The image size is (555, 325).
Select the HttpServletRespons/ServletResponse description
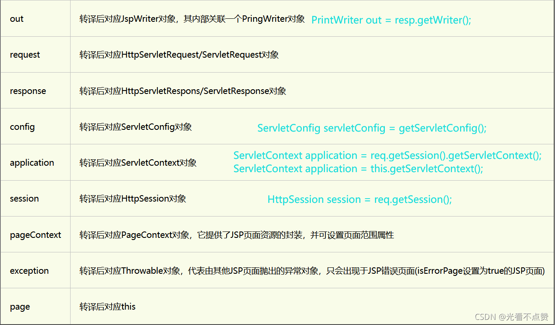[183, 91]
